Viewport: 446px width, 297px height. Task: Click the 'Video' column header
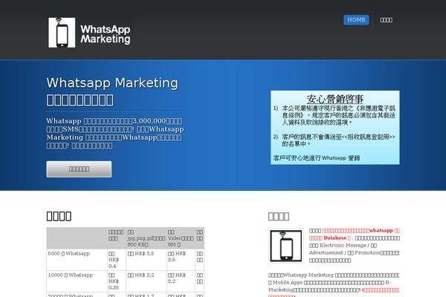tap(181, 238)
